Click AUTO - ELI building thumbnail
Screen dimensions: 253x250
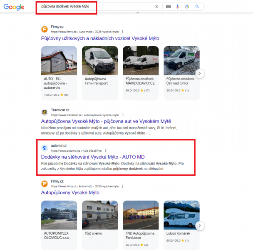tap(59, 60)
